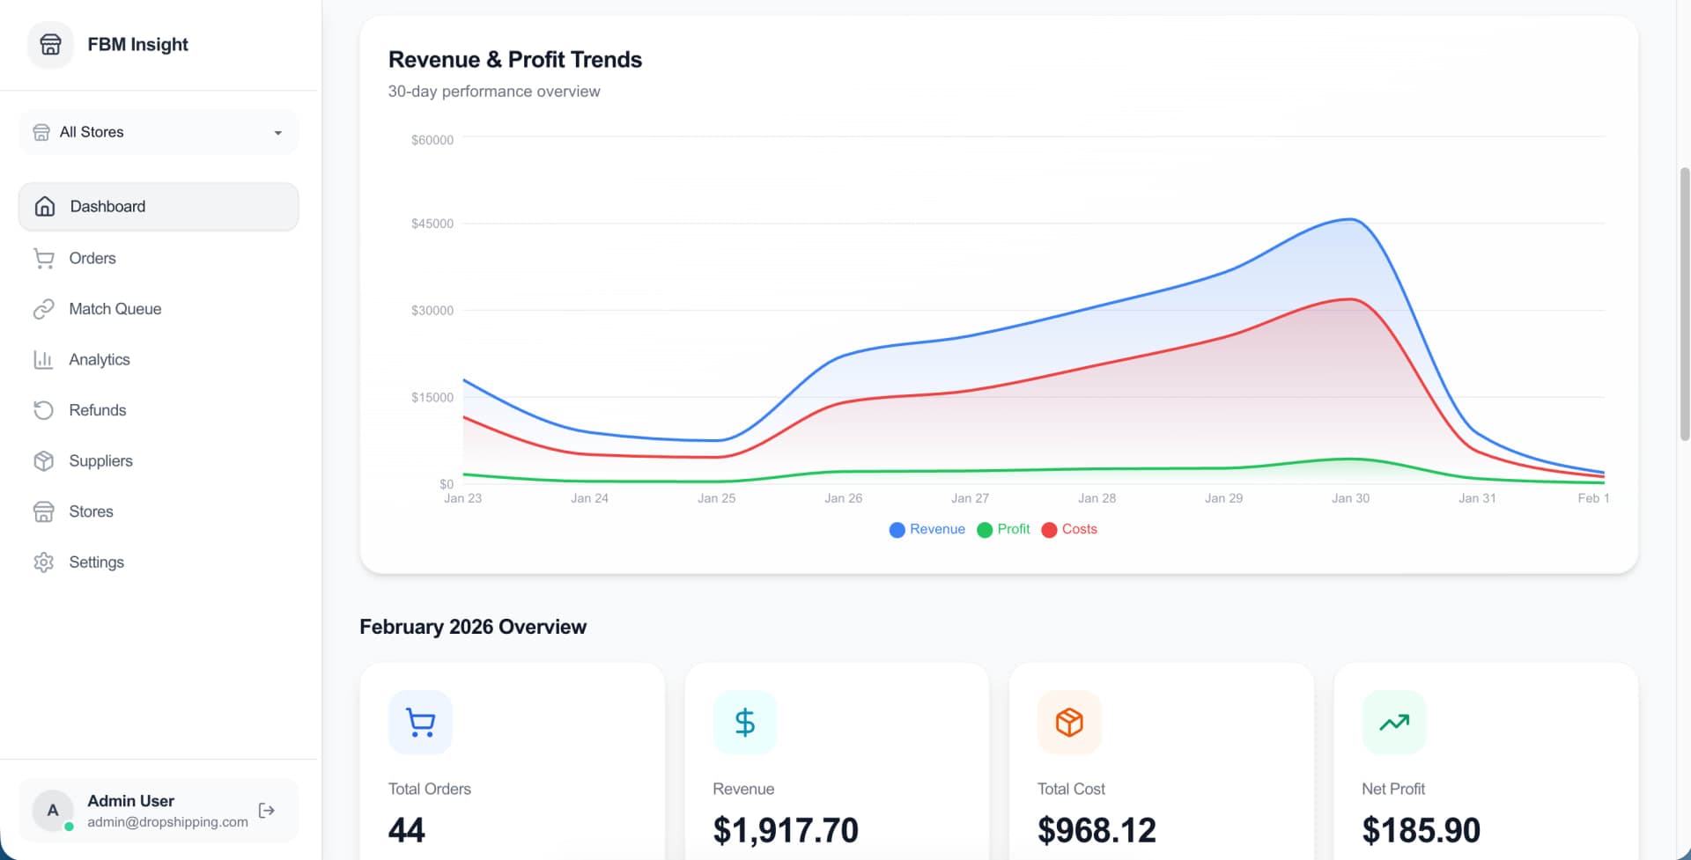Image resolution: width=1691 pixels, height=860 pixels.
Task: Click the Settings gear icon in sidebar
Action: point(43,562)
